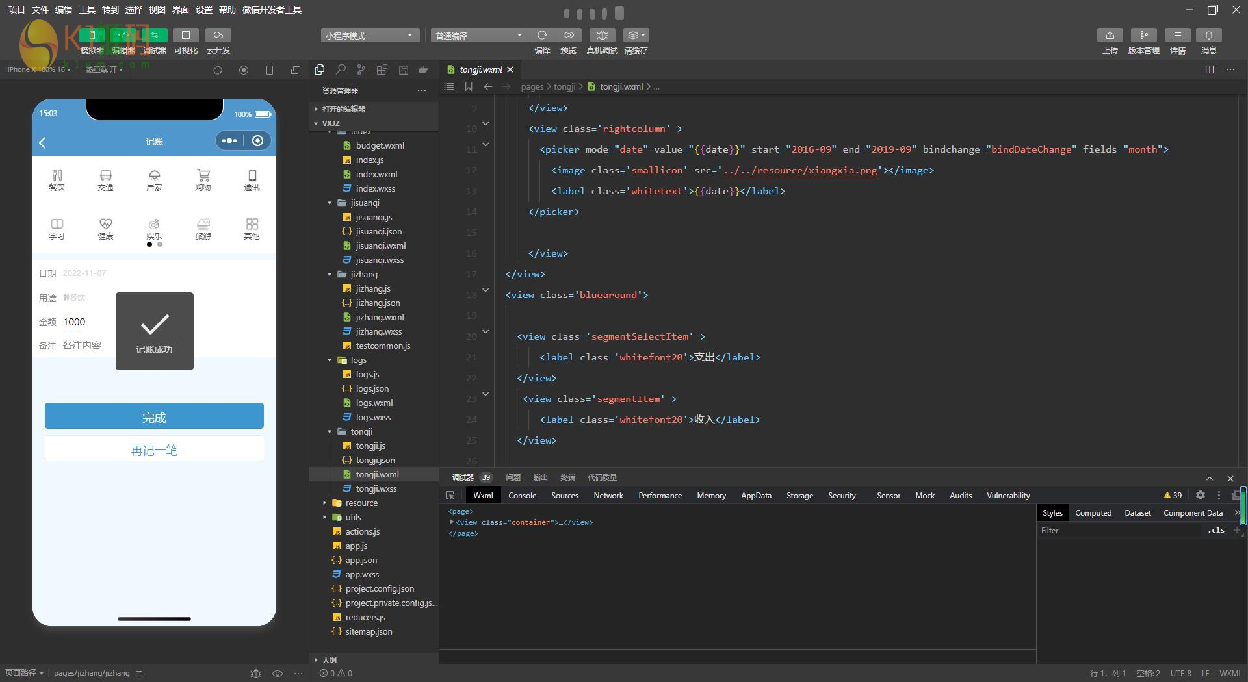
Task: Click the element inspector icon in debugger
Action: 450,496
